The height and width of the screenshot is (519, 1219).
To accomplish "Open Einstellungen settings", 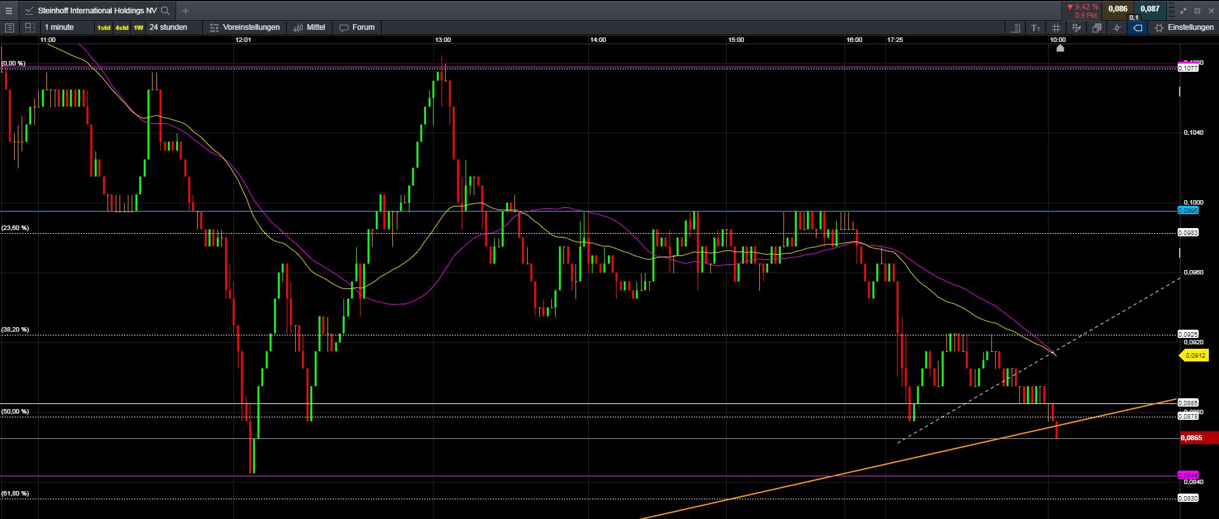I will (1184, 27).
